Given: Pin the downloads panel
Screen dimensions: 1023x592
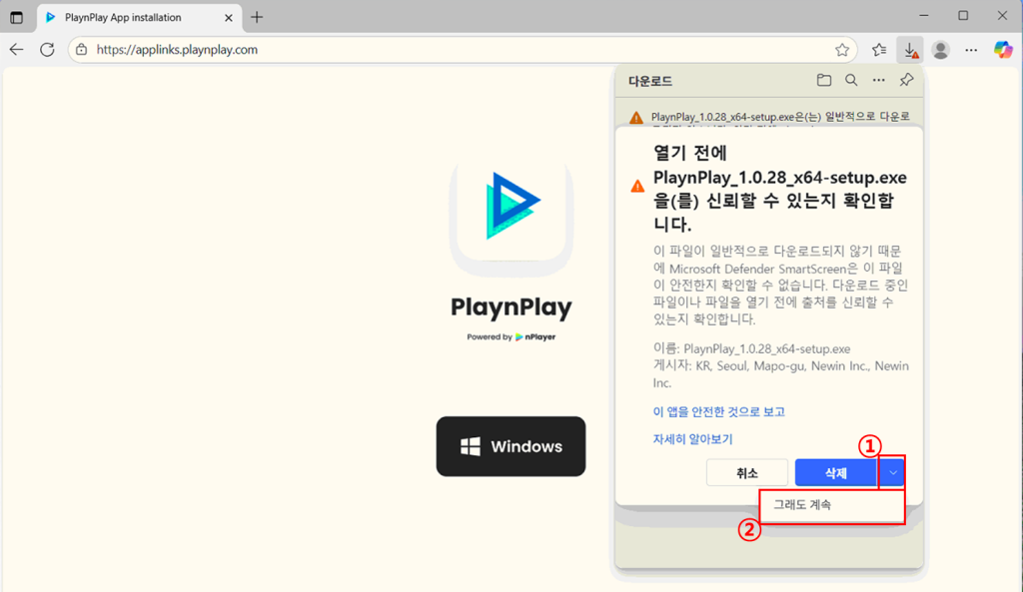Looking at the screenshot, I should [x=906, y=80].
